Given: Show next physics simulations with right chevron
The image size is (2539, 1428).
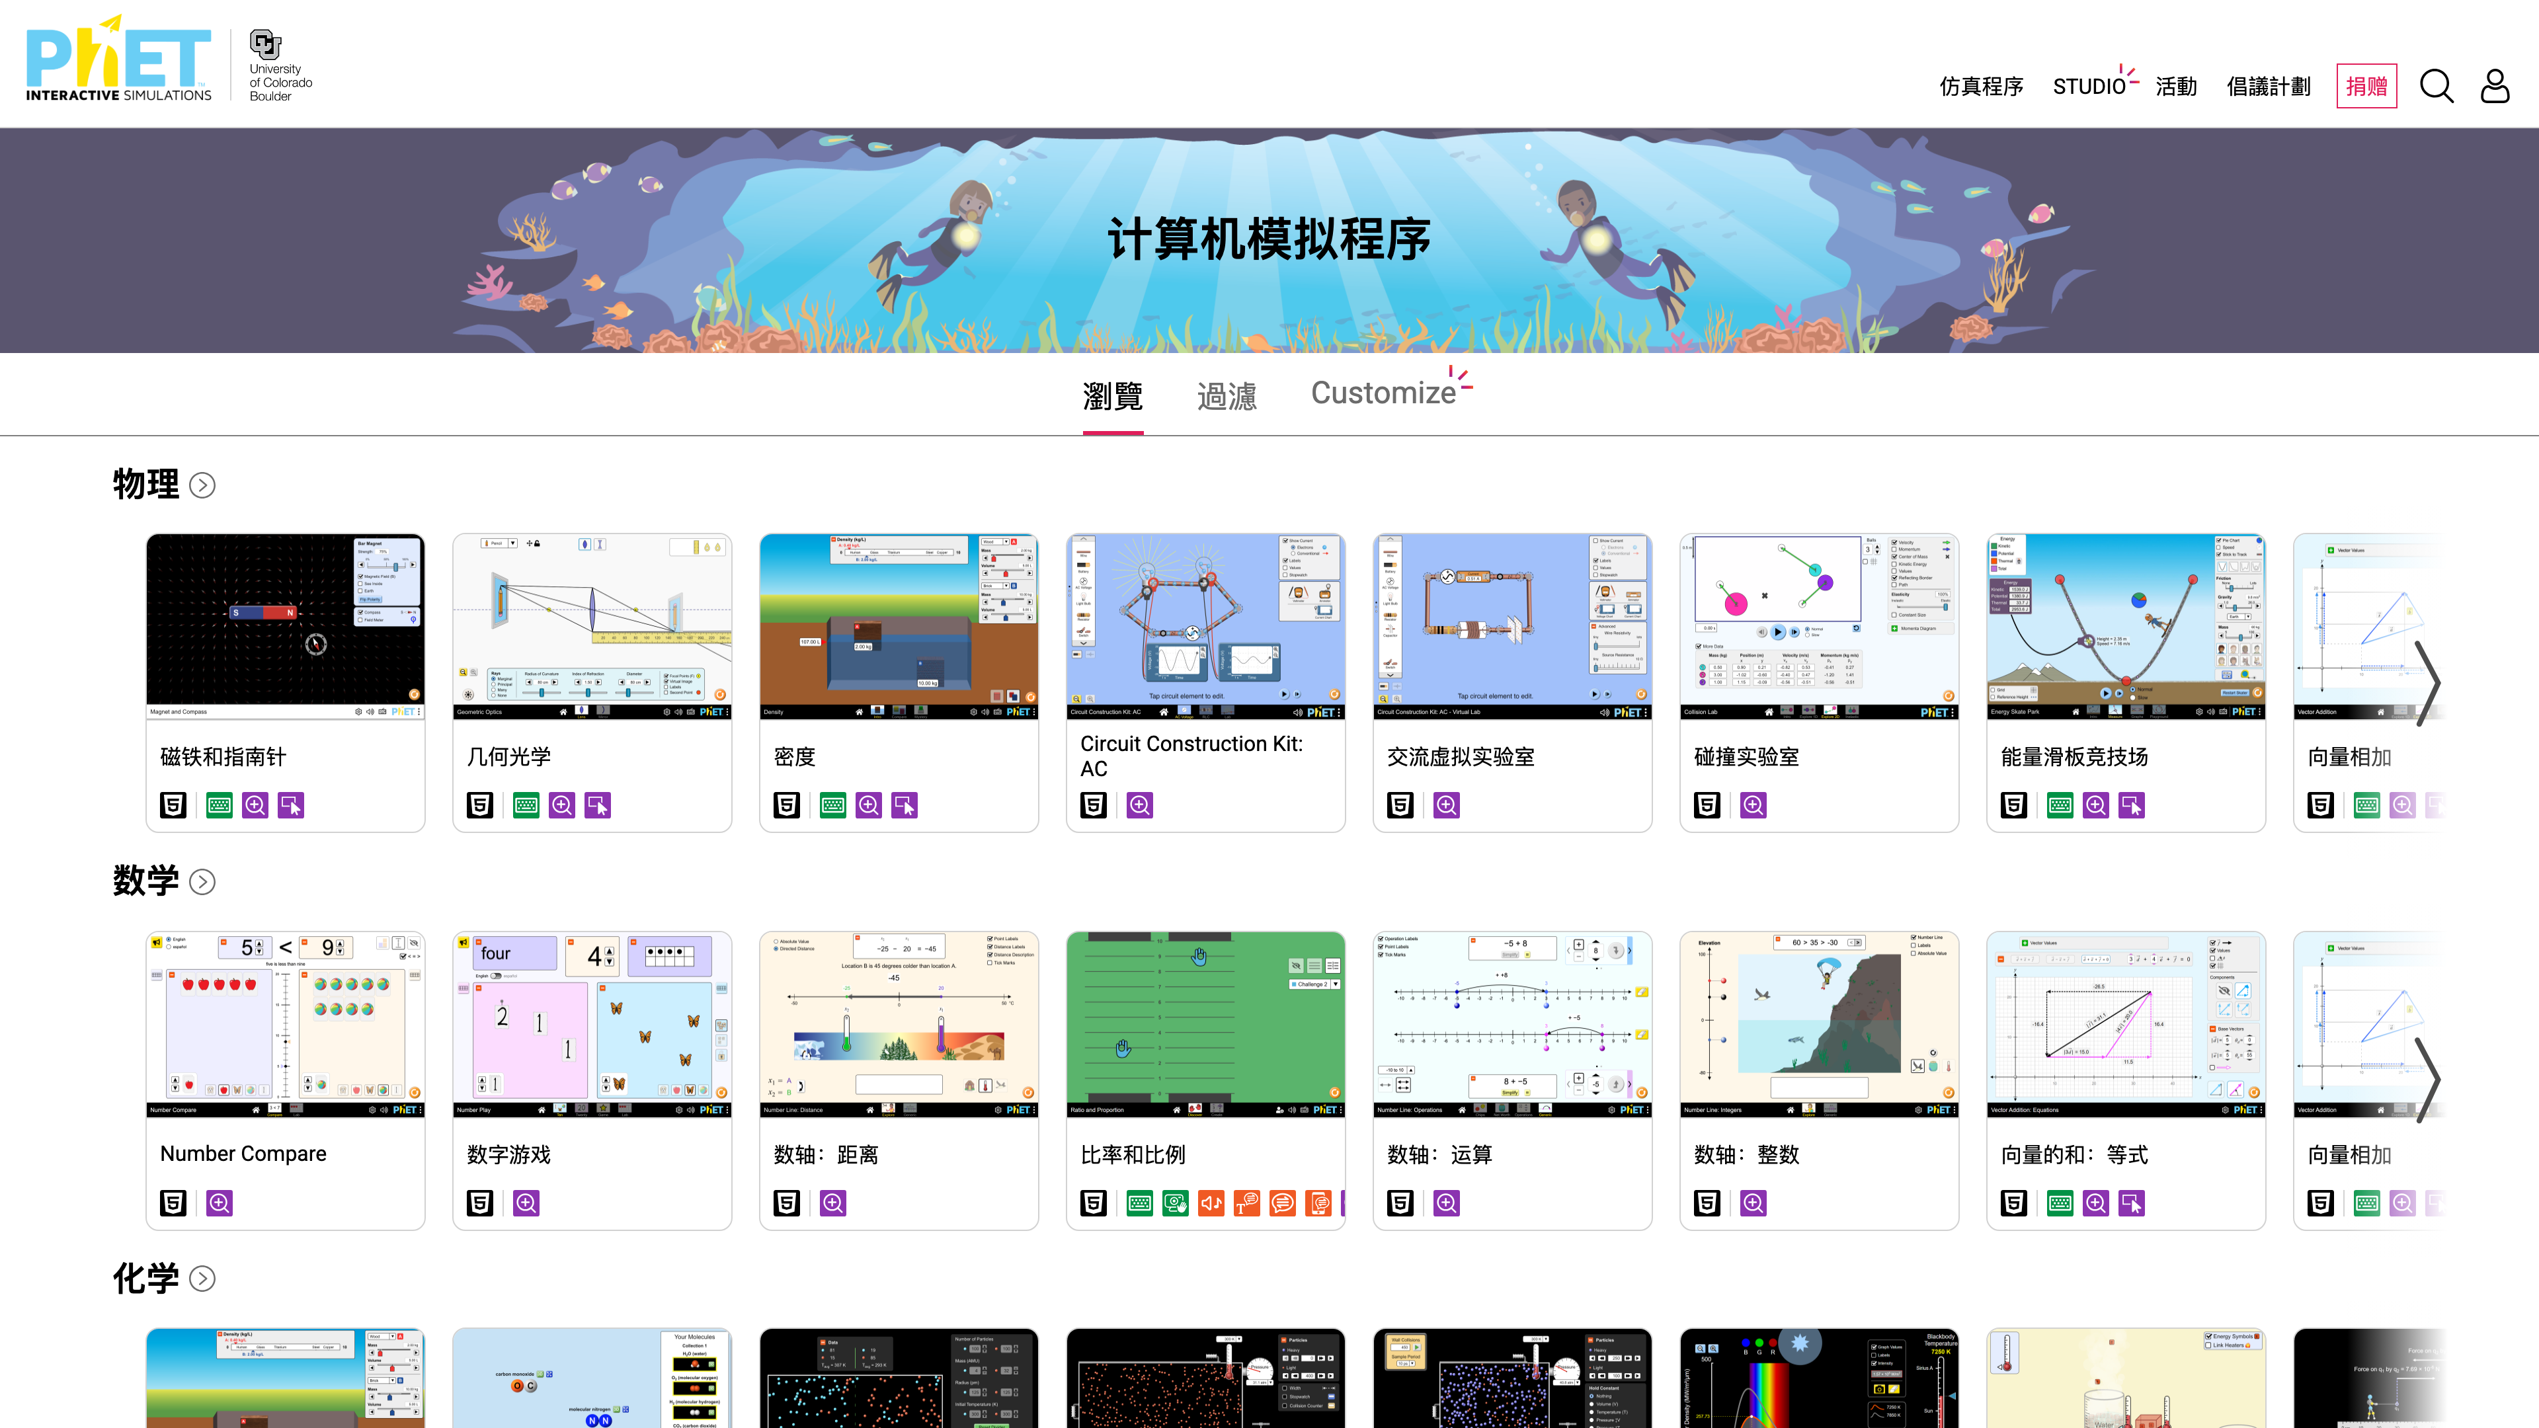Looking at the screenshot, I should 2428,683.
